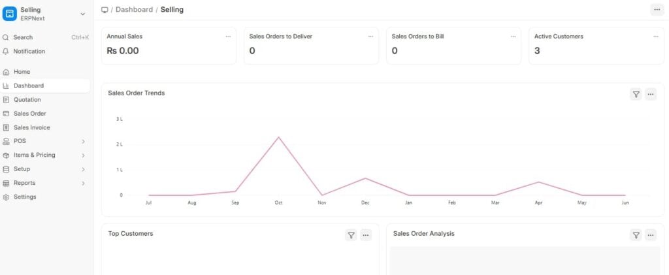Open Settings in the sidebar
This screenshot has width=669, height=275.
click(25, 197)
